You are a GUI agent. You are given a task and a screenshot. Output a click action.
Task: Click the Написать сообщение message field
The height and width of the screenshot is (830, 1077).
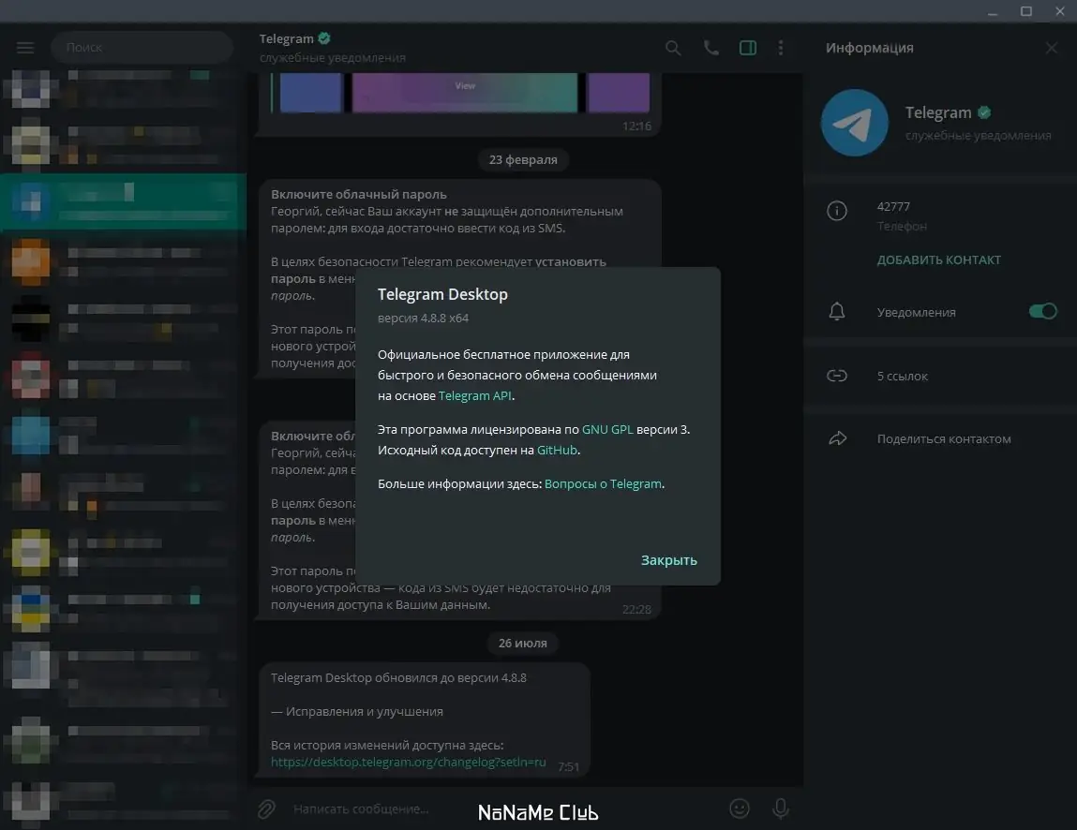pos(505,808)
